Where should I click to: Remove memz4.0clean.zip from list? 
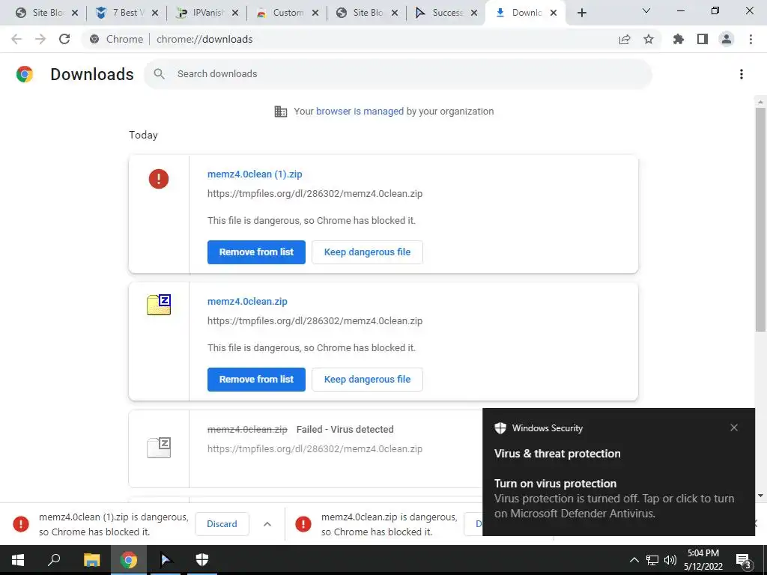(x=256, y=380)
